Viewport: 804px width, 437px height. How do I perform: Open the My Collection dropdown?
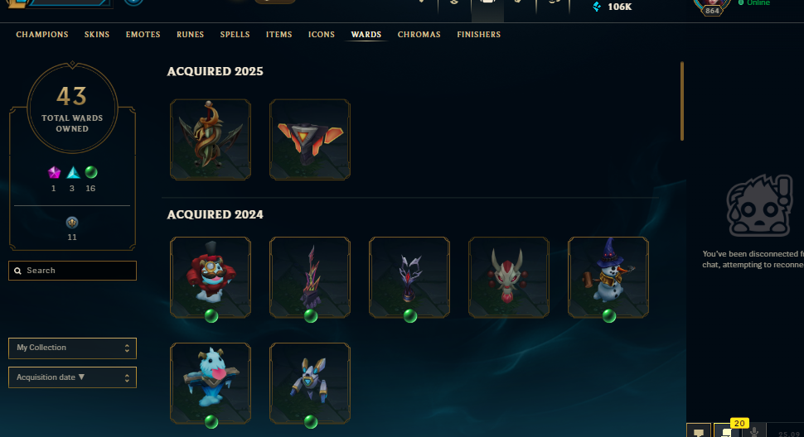click(72, 348)
